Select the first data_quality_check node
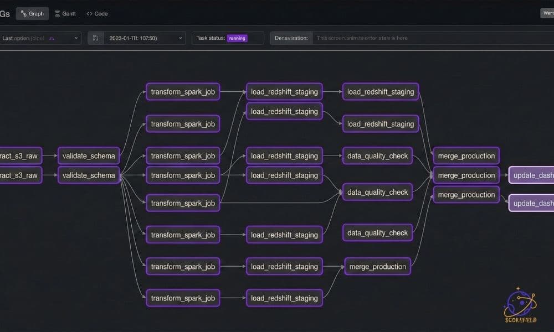The width and height of the screenshot is (554, 332). tap(377, 155)
